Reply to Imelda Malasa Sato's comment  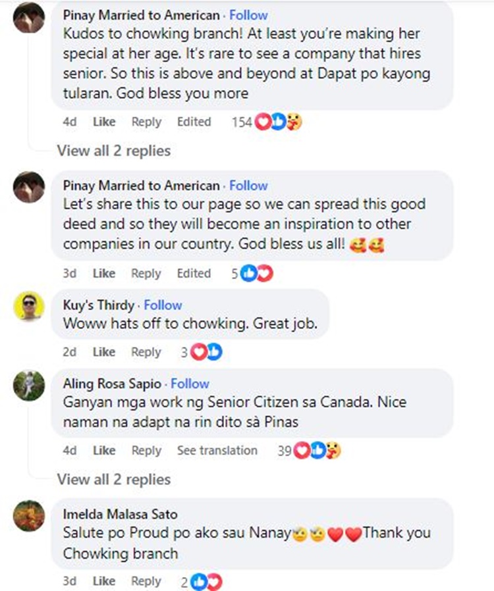(146, 582)
